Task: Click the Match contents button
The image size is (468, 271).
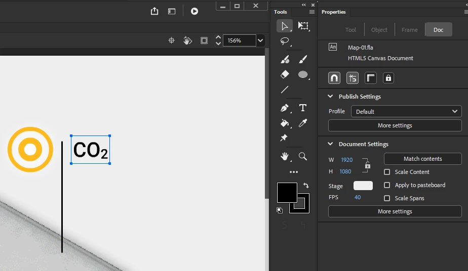Action: tap(422, 159)
